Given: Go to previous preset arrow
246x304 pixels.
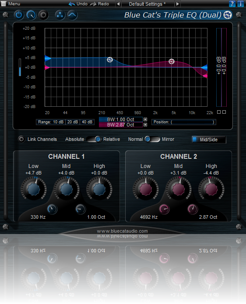Looking at the screenshot, I should 118,4.
